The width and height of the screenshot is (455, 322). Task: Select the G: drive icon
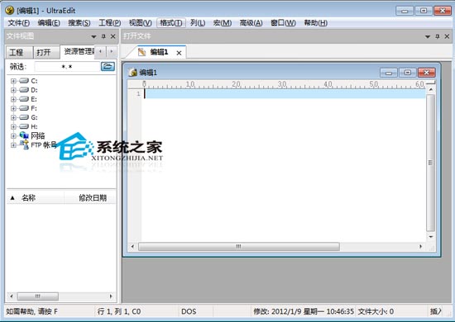click(x=24, y=117)
